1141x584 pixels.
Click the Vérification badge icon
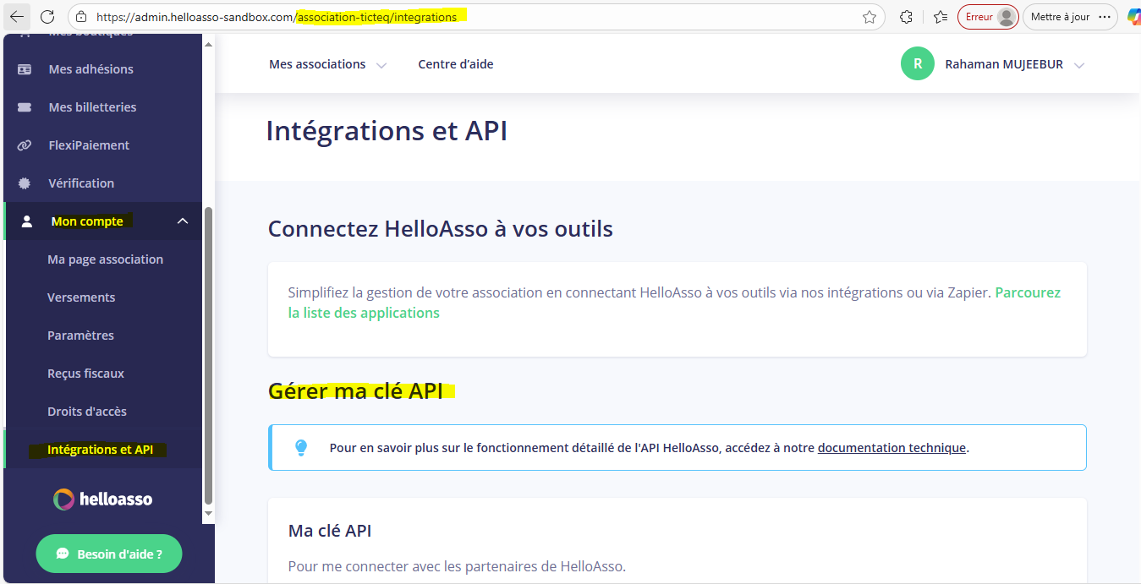25,183
